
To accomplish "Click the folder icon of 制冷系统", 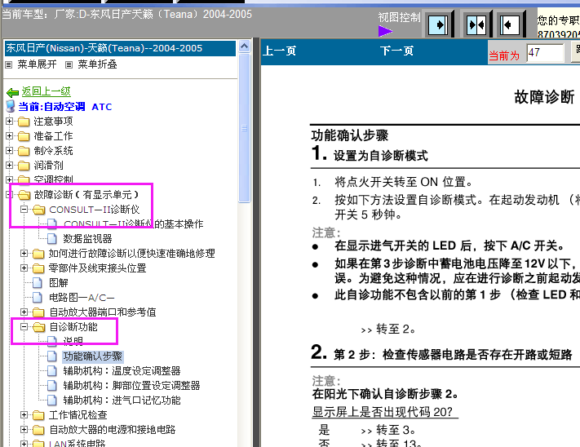I will tap(24, 151).
